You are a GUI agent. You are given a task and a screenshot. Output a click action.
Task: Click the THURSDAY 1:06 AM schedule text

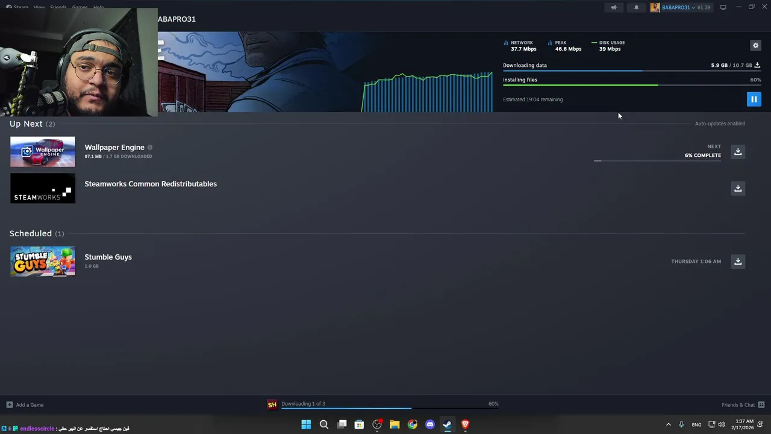click(696, 262)
